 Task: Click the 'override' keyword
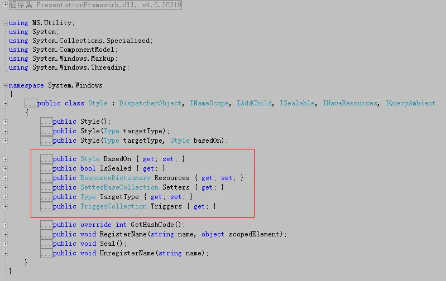96,225
